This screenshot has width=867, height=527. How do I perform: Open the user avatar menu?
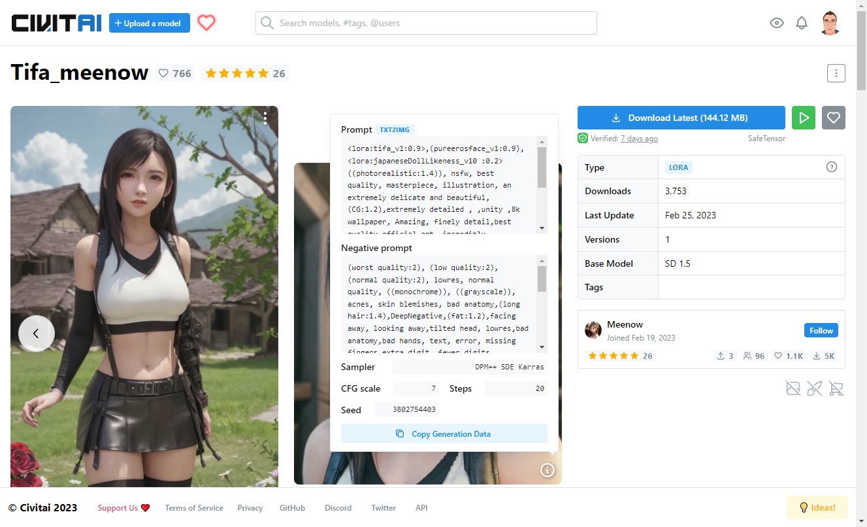pos(830,23)
